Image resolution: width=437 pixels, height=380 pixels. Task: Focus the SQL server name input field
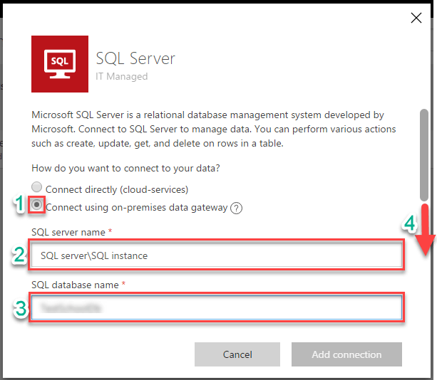216,255
